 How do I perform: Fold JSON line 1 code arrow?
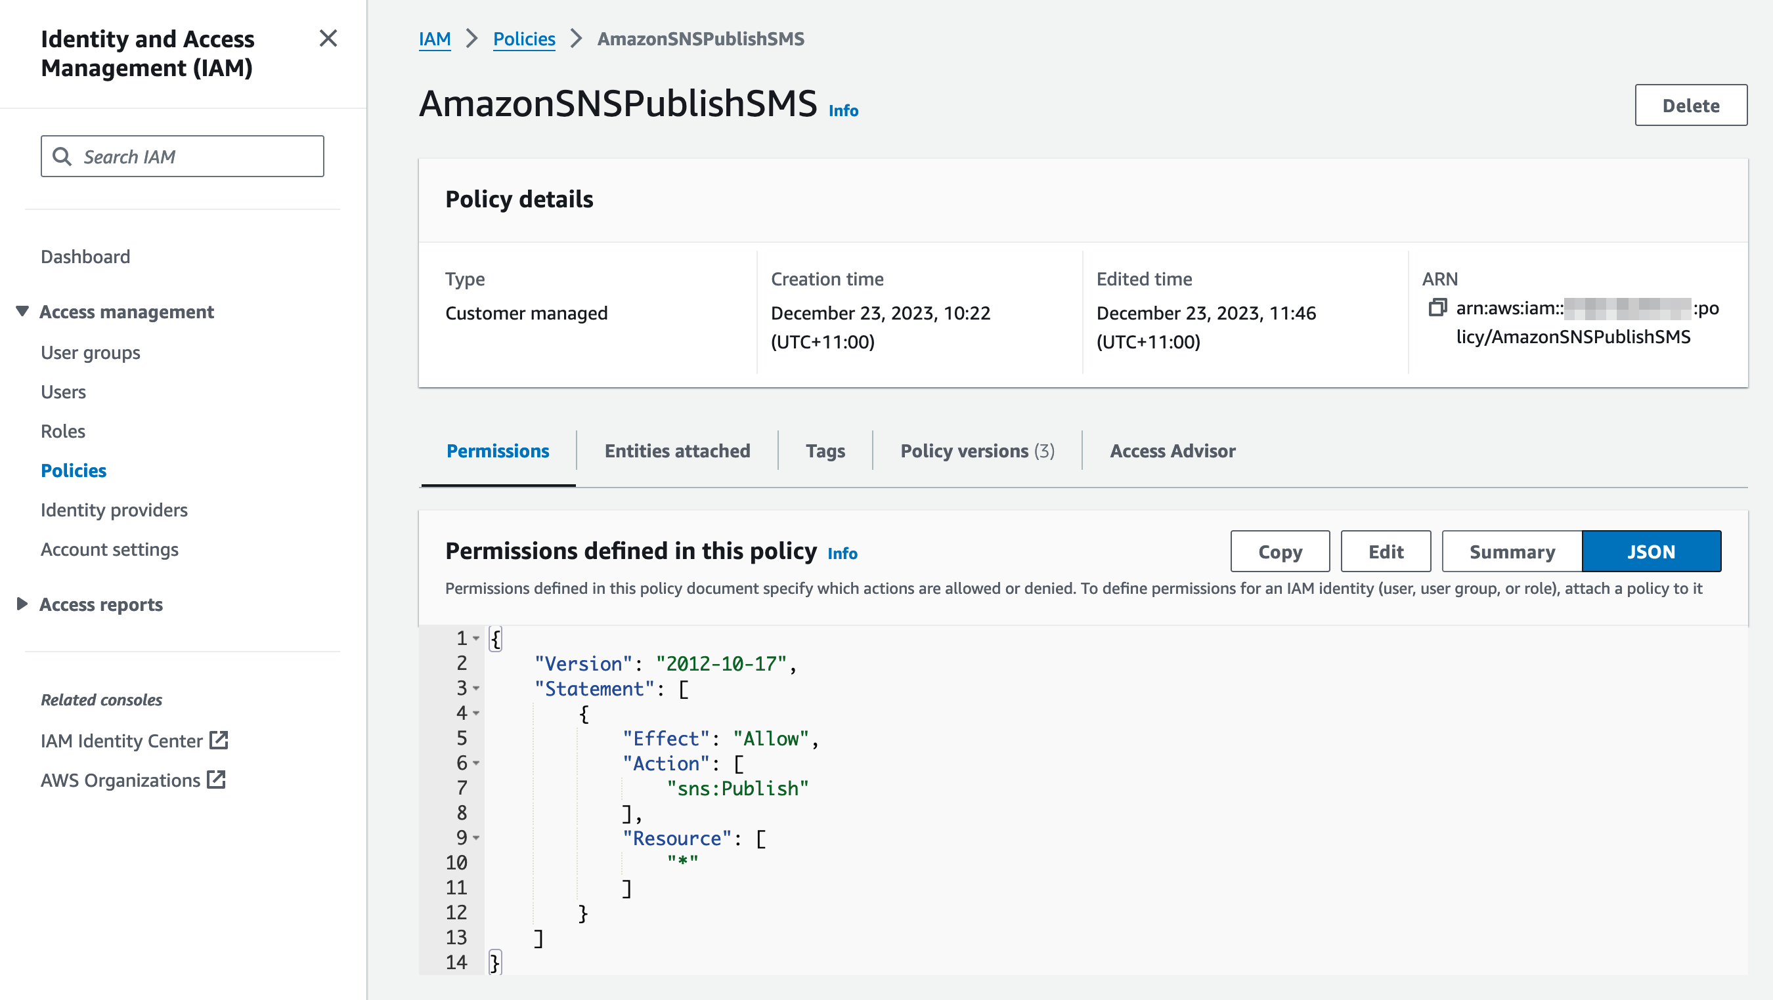pos(475,638)
